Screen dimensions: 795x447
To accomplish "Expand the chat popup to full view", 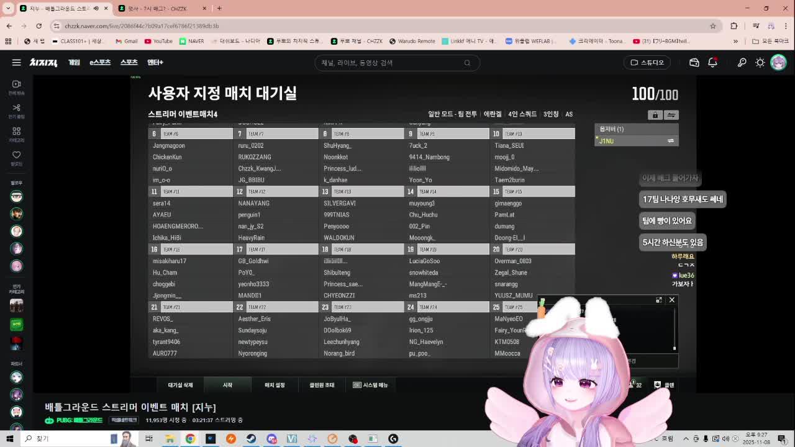I will coord(659,300).
